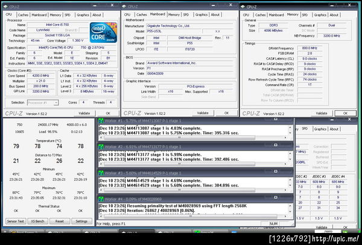Viewport: 362px width, 245px height.
Task: Click the CPU-Z title icon in the Memory window
Action: pyautogui.click(x=243, y=7)
